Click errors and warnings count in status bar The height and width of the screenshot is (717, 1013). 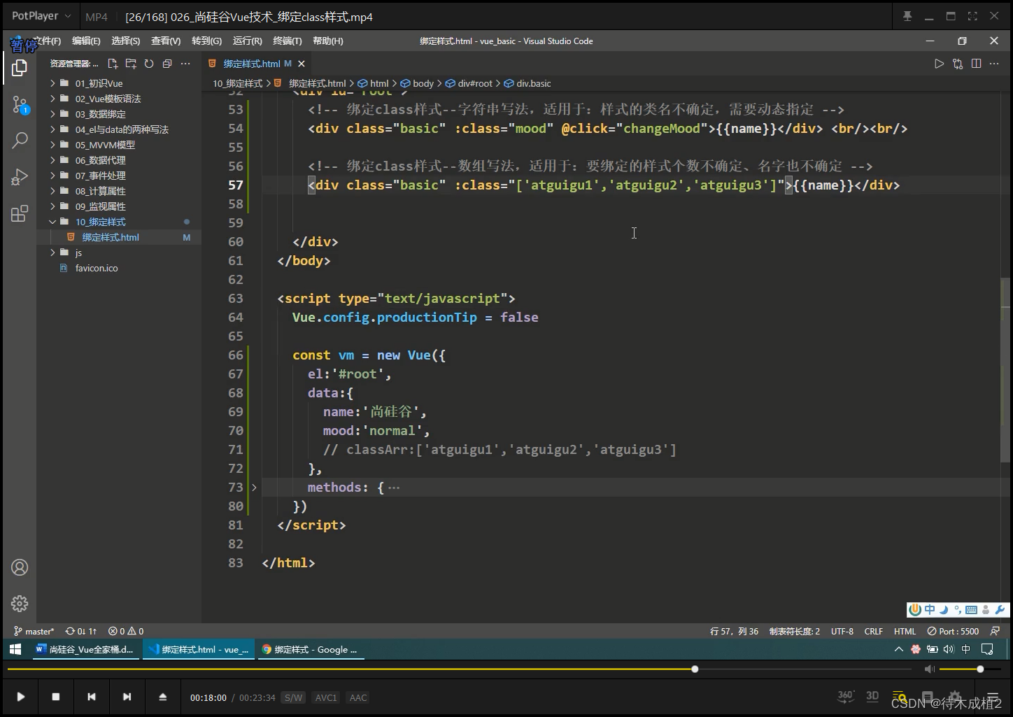(126, 631)
